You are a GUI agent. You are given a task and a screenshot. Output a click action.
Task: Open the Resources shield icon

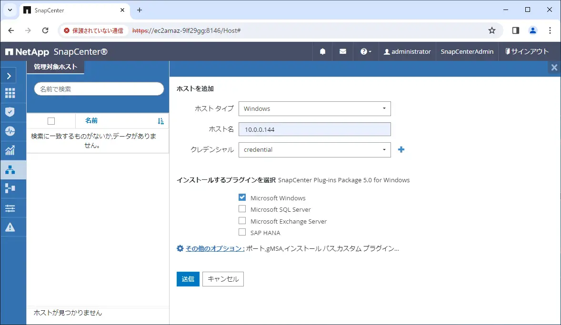[x=10, y=112]
